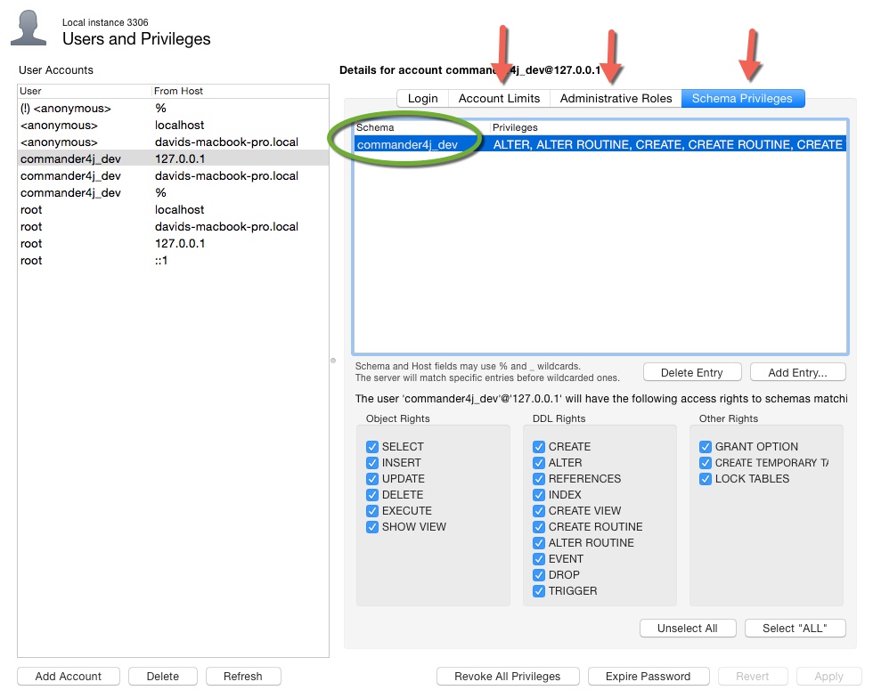This screenshot has width=873, height=698.
Task: Uncheck the LOCK TABLES right
Action: (706, 479)
